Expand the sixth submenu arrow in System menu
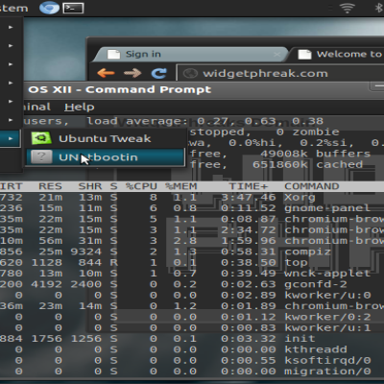Screen dimensions: 384x384 click(x=11, y=120)
